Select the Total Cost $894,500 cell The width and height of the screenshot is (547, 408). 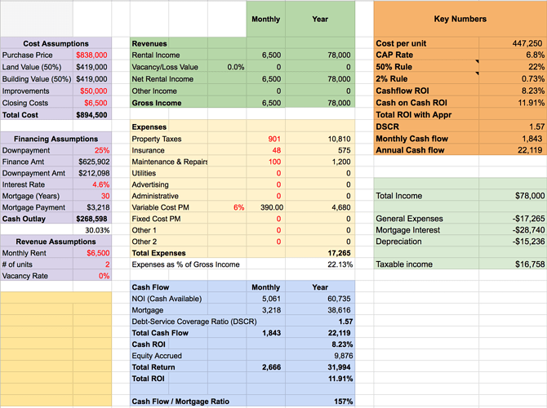91,115
